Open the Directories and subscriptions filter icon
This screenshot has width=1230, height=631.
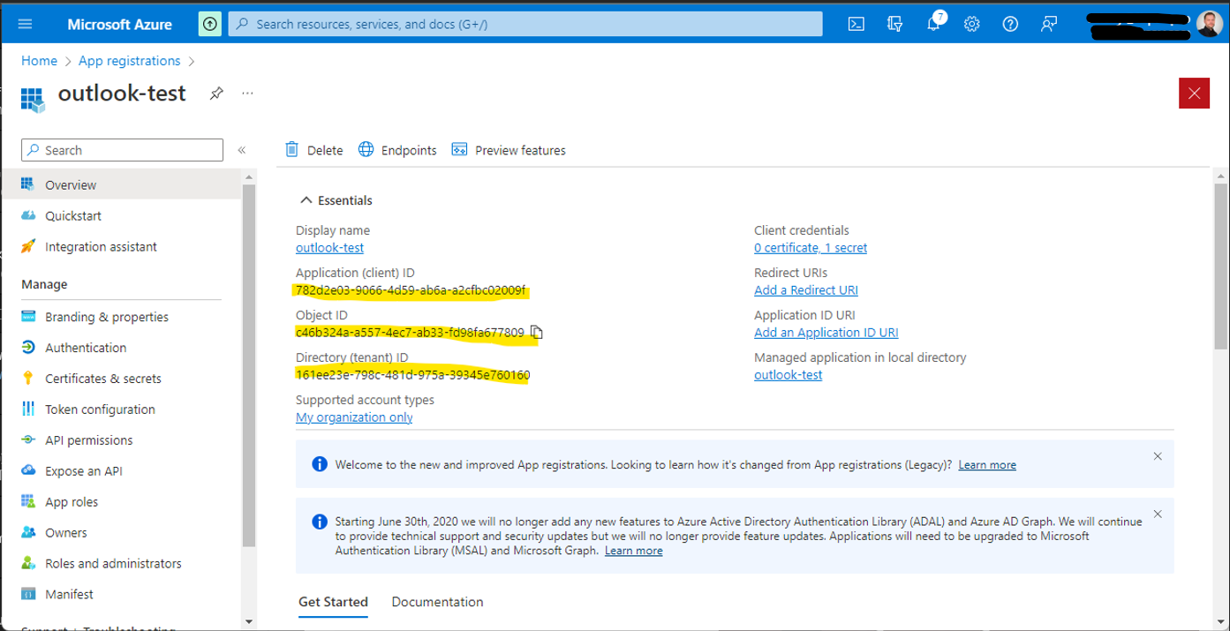pyautogui.click(x=894, y=24)
